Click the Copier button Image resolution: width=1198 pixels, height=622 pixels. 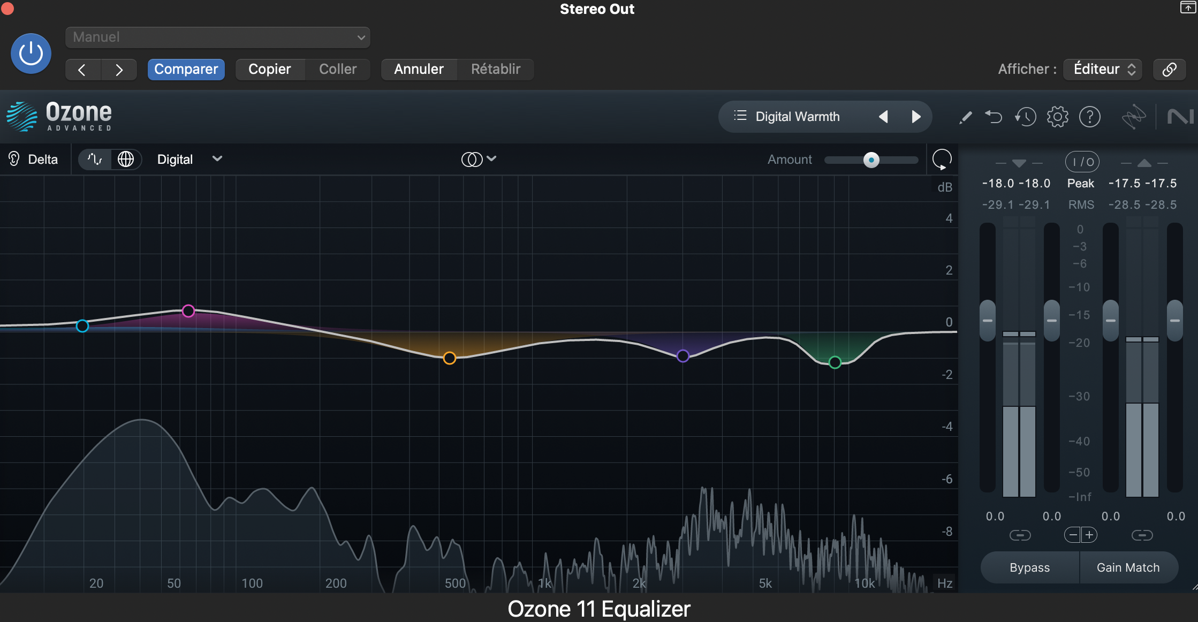270,69
